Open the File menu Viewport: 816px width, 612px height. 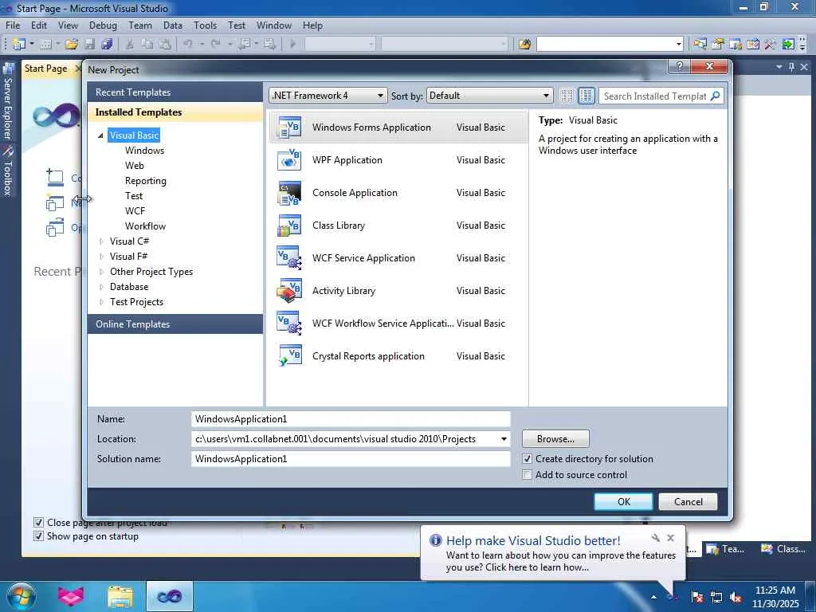point(13,25)
